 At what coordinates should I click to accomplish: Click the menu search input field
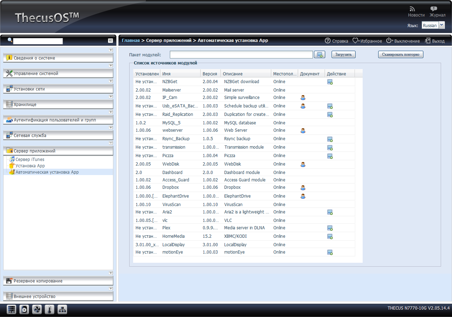coord(38,41)
